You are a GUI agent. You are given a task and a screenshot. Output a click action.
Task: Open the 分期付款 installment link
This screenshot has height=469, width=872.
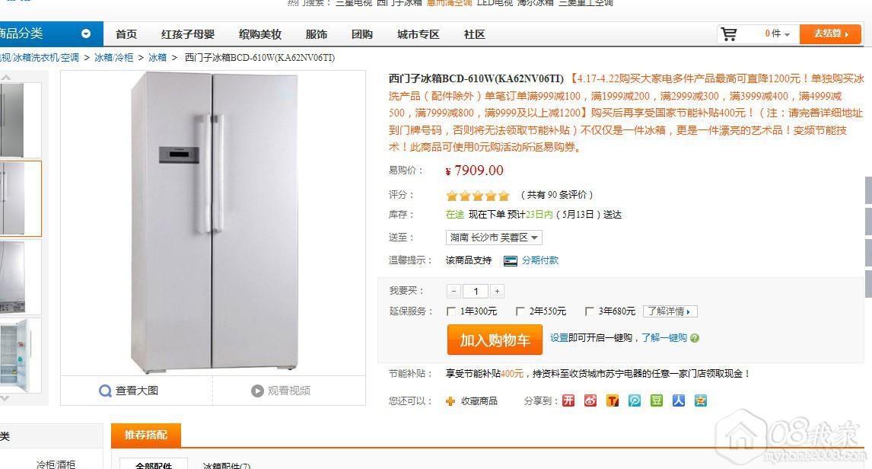(x=540, y=260)
